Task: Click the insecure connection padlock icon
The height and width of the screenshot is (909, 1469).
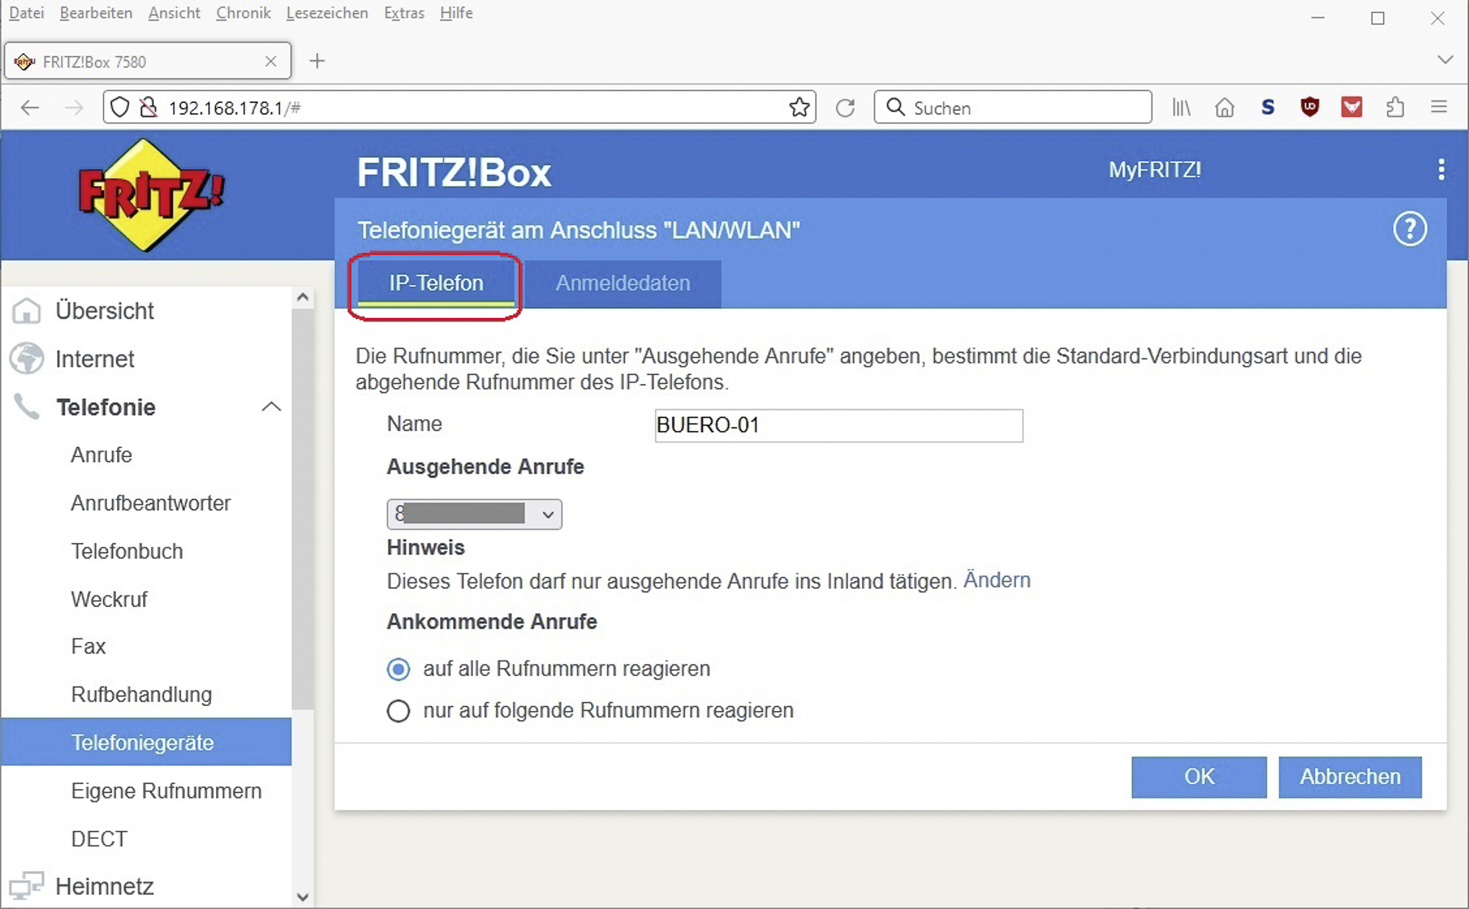Action: 148,108
